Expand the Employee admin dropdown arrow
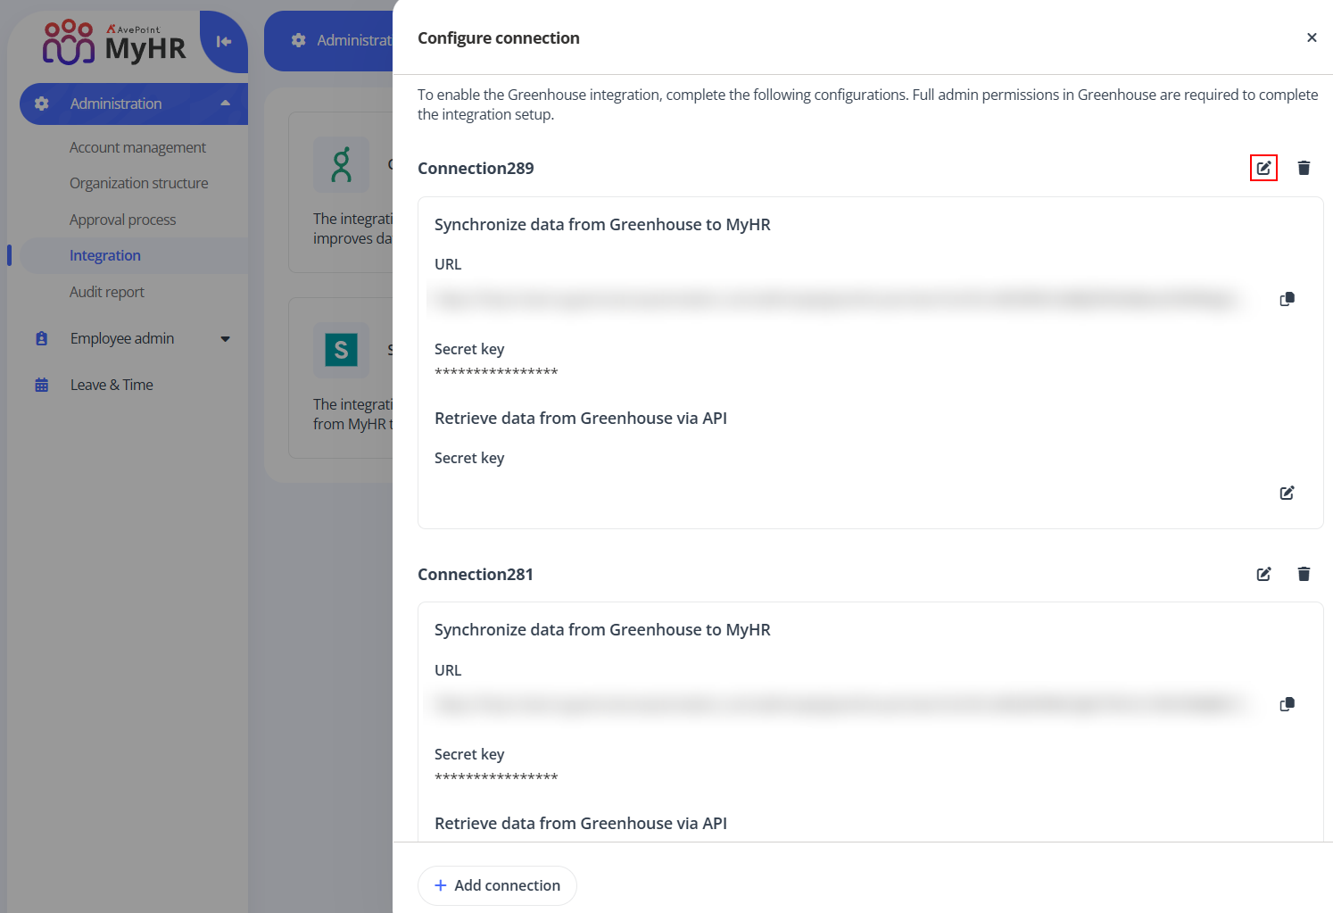This screenshot has height=913, width=1333. 225,339
